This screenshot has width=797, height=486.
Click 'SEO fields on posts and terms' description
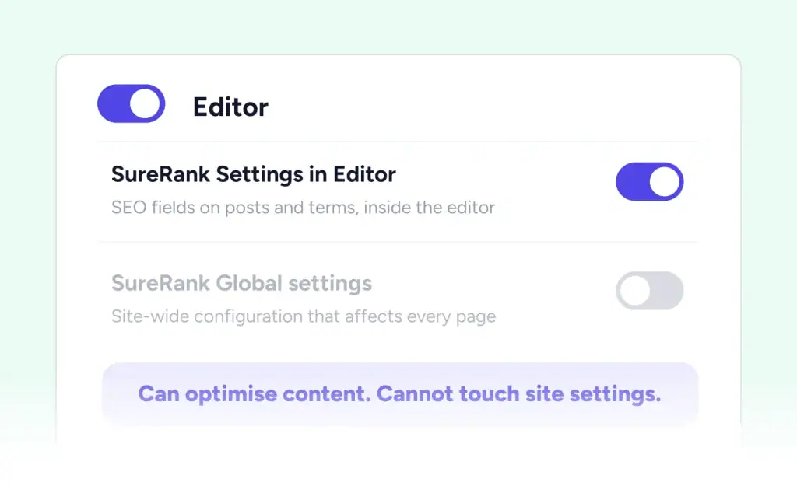303,207
